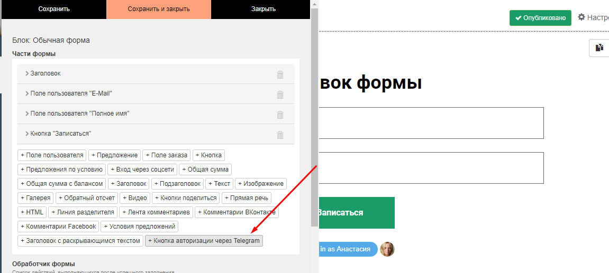609x273 pixels.
Task: Add a Текст part
Action: (220, 183)
